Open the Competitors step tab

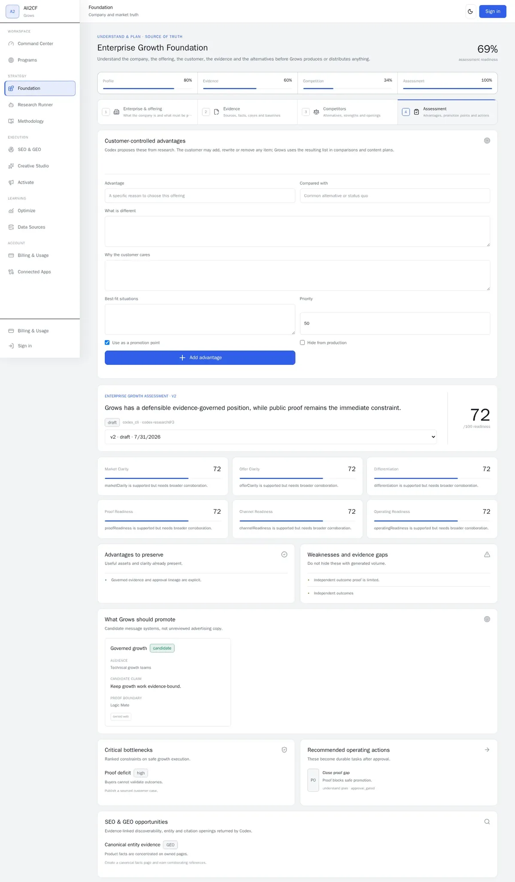point(348,112)
